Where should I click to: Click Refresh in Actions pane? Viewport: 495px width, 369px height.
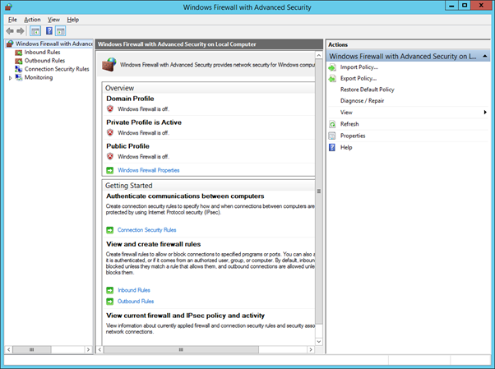pyautogui.click(x=349, y=124)
